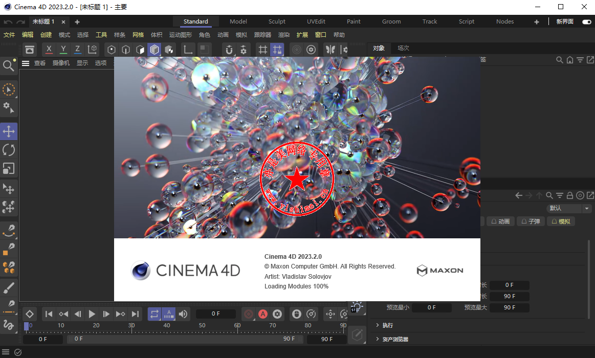
Task: Toggle the symmetry butterfly icon
Action: click(330, 50)
